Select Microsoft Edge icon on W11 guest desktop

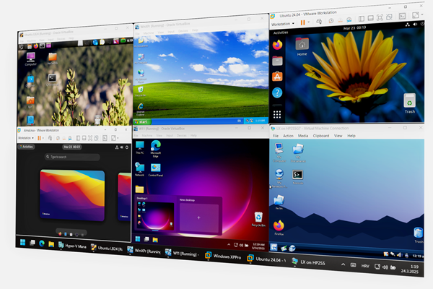[156, 149]
